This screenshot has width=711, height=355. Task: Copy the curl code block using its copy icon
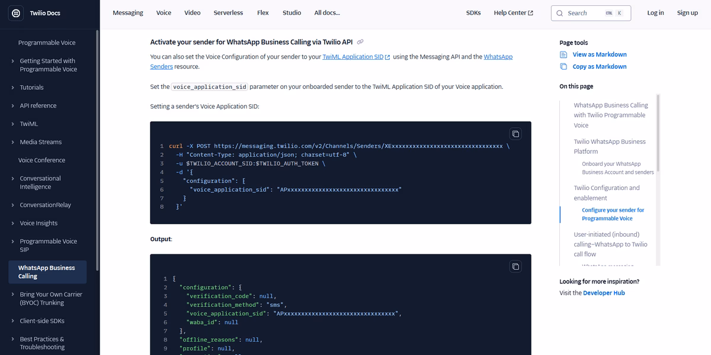(515, 134)
